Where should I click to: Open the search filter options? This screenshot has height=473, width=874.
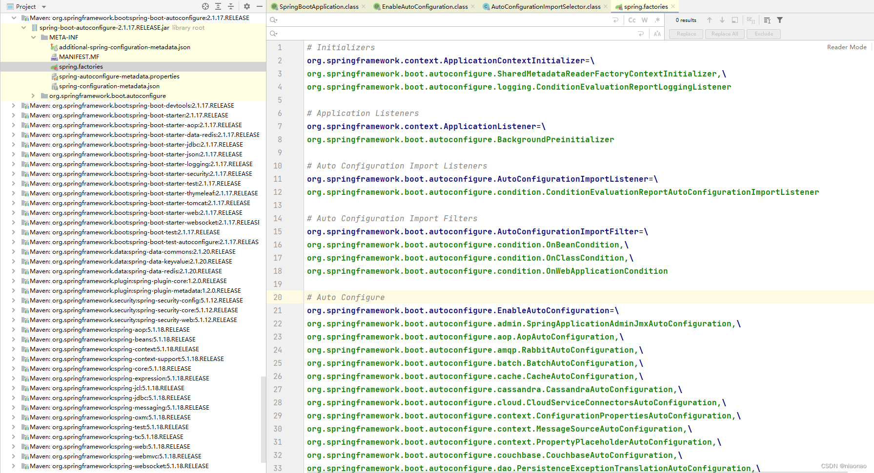780,20
